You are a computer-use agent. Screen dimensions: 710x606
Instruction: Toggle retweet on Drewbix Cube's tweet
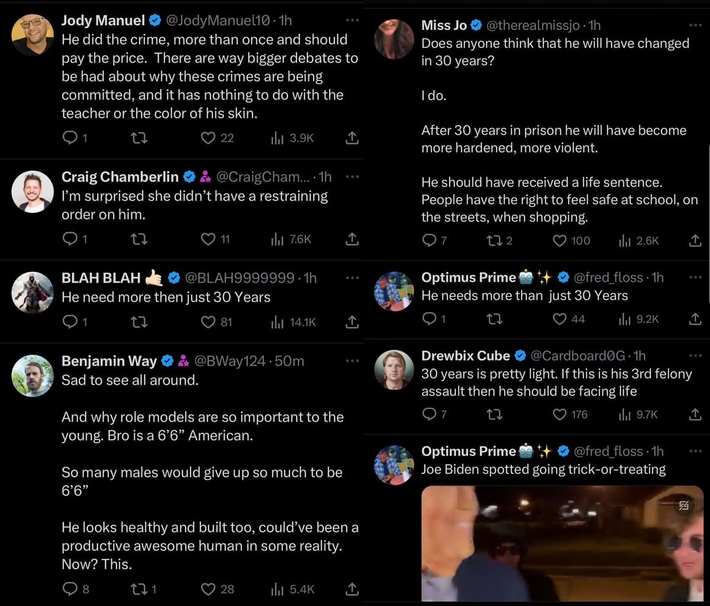click(x=493, y=414)
